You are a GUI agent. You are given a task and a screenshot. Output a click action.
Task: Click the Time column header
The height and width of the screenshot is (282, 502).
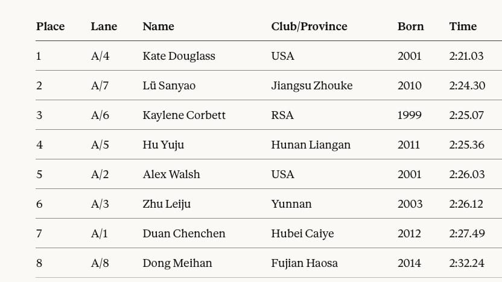click(463, 27)
